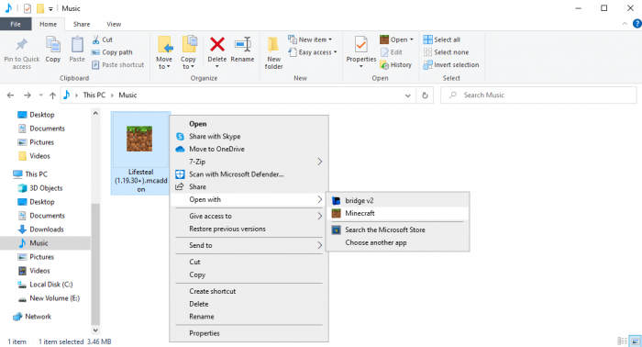Screen dimensions: 642x347
Task: Click Invert selection in the ribbon
Action: [x=451, y=65]
